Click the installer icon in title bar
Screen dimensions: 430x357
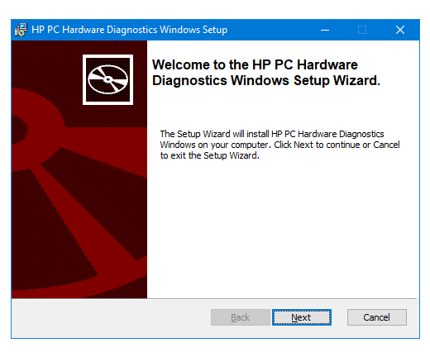tap(21, 30)
